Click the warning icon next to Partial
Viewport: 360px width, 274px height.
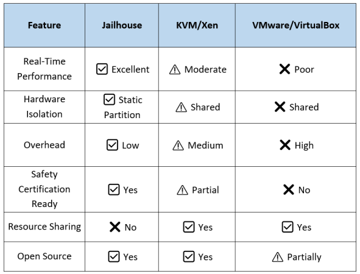tap(183, 190)
